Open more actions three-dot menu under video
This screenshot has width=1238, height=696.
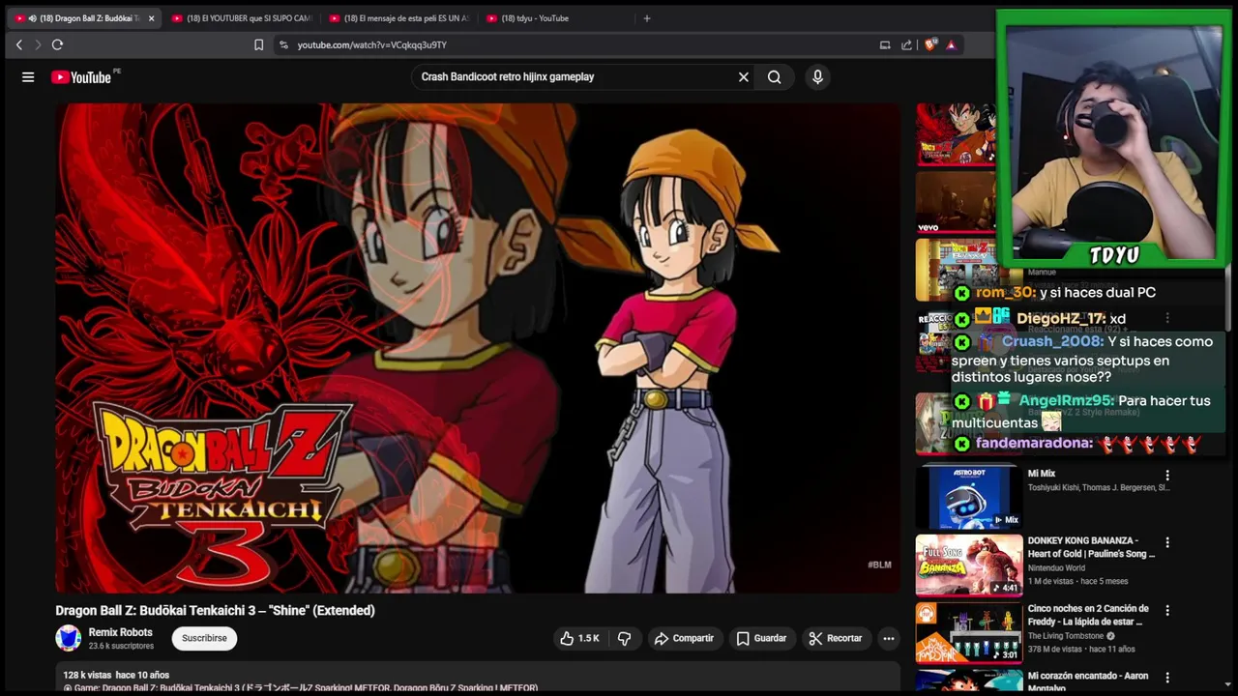888,638
